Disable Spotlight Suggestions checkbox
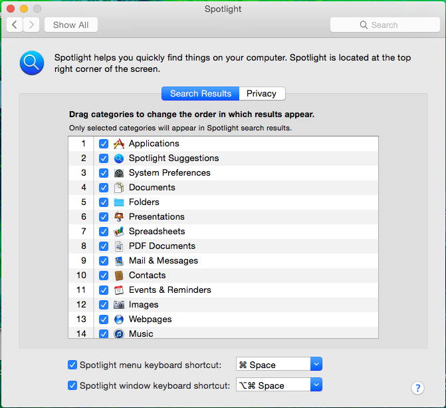Image resolution: width=446 pixels, height=408 pixels. [104, 158]
